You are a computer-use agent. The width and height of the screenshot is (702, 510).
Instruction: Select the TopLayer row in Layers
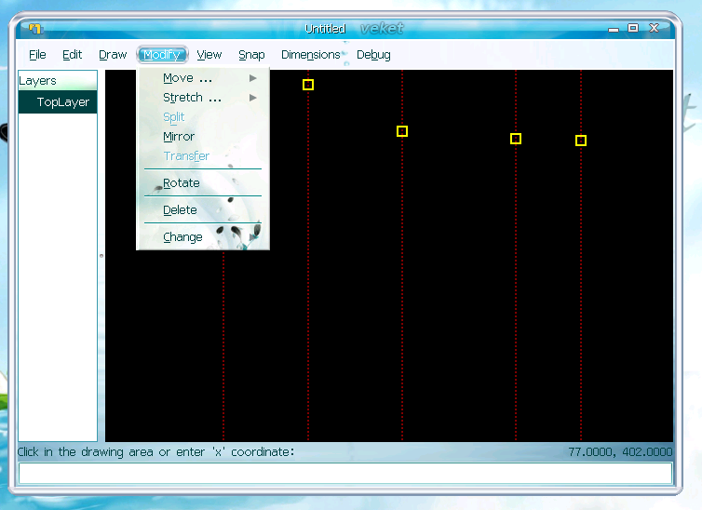coord(58,102)
